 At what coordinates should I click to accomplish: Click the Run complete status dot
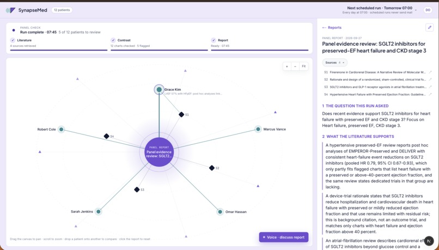(14, 31)
